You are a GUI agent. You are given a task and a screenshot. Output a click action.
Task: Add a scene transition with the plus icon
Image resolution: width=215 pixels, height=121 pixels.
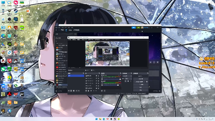point(126,81)
